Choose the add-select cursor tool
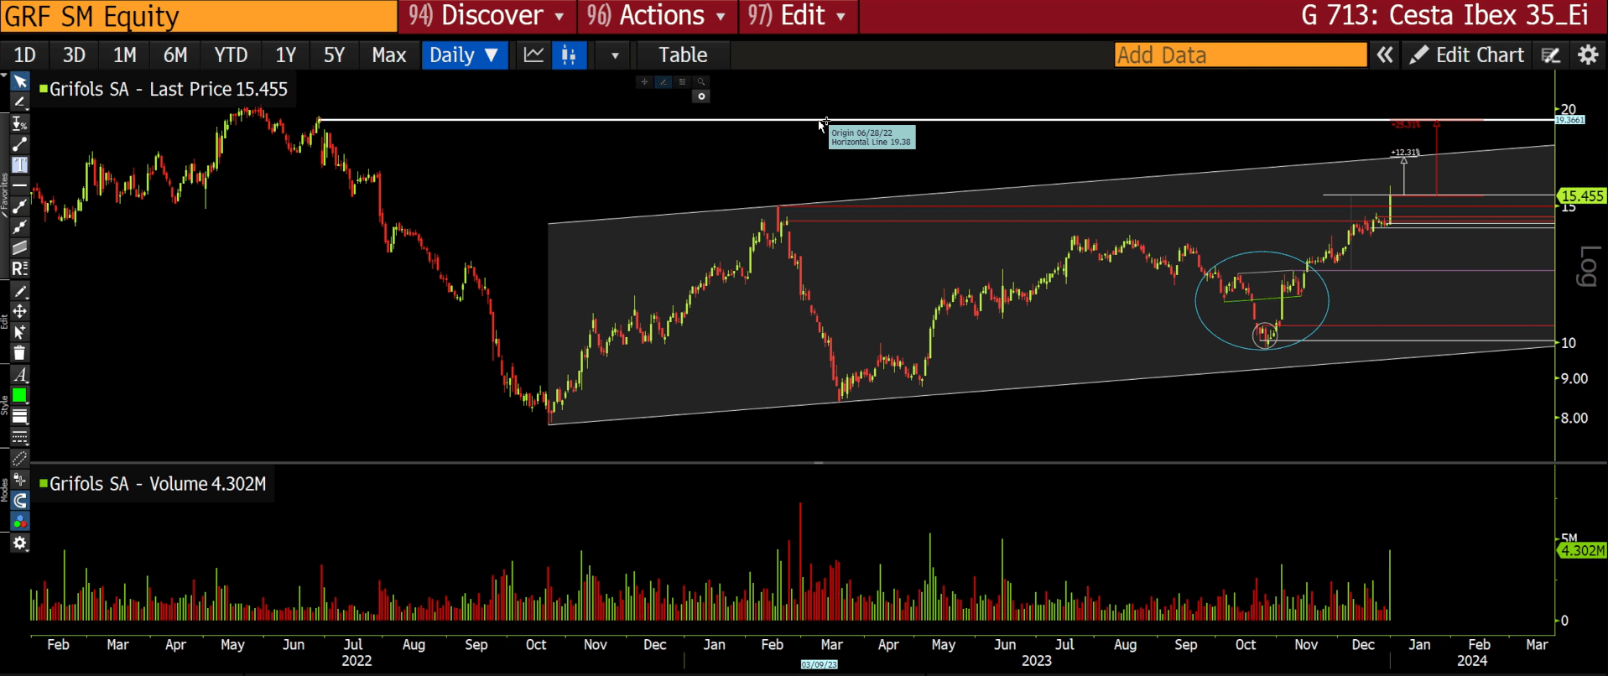The image size is (1608, 676). click(x=19, y=332)
